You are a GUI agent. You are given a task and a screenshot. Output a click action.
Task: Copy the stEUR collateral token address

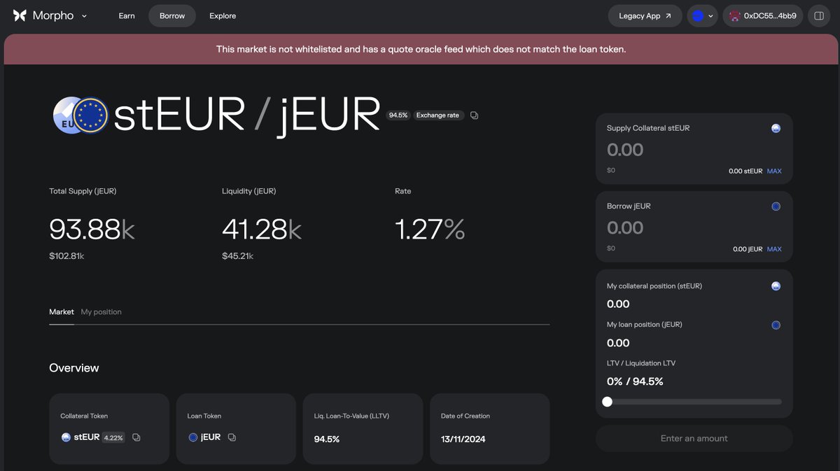(x=136, y=437)
